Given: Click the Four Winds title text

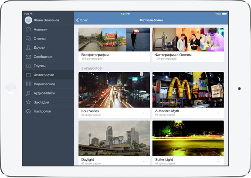Looking at the screenshot, I should [x=90, y=111].
